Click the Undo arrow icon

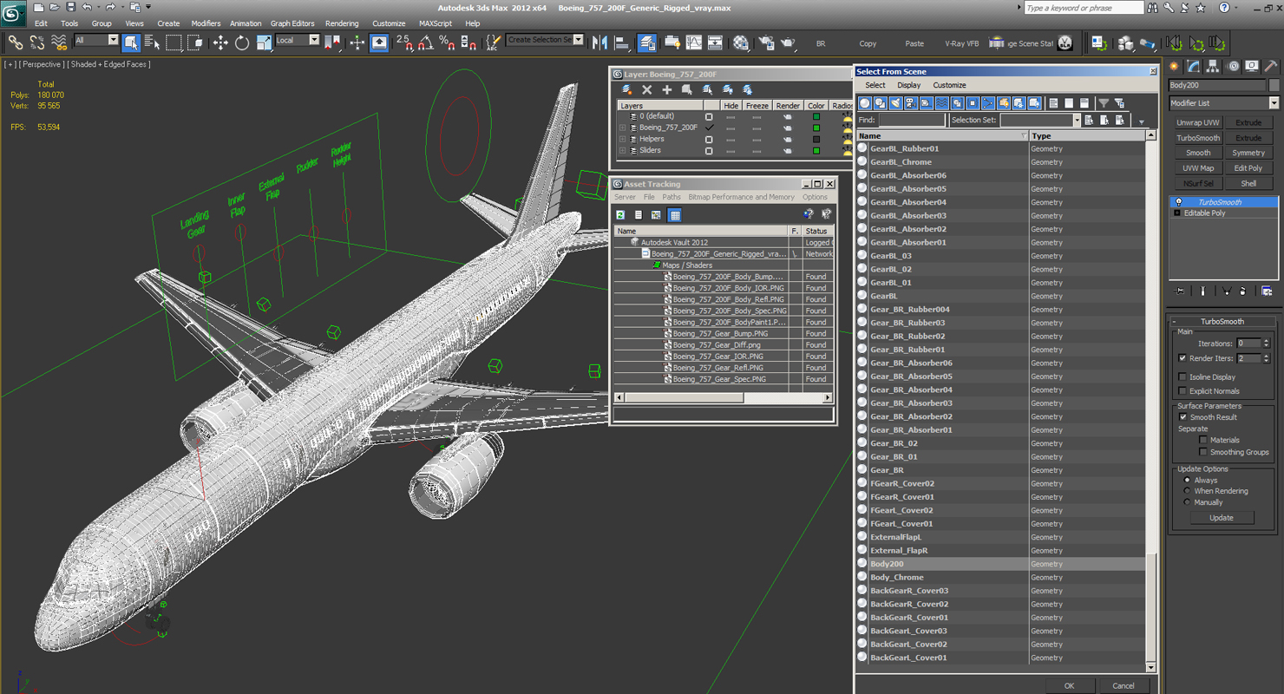(86, 7)
